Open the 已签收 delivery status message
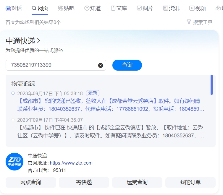Screen dimensions: 223x195 coord(111,105)
